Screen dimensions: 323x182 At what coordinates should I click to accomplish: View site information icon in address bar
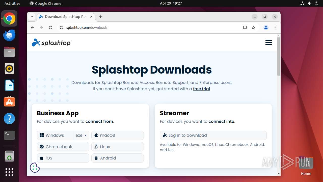[x=61, y=28]
